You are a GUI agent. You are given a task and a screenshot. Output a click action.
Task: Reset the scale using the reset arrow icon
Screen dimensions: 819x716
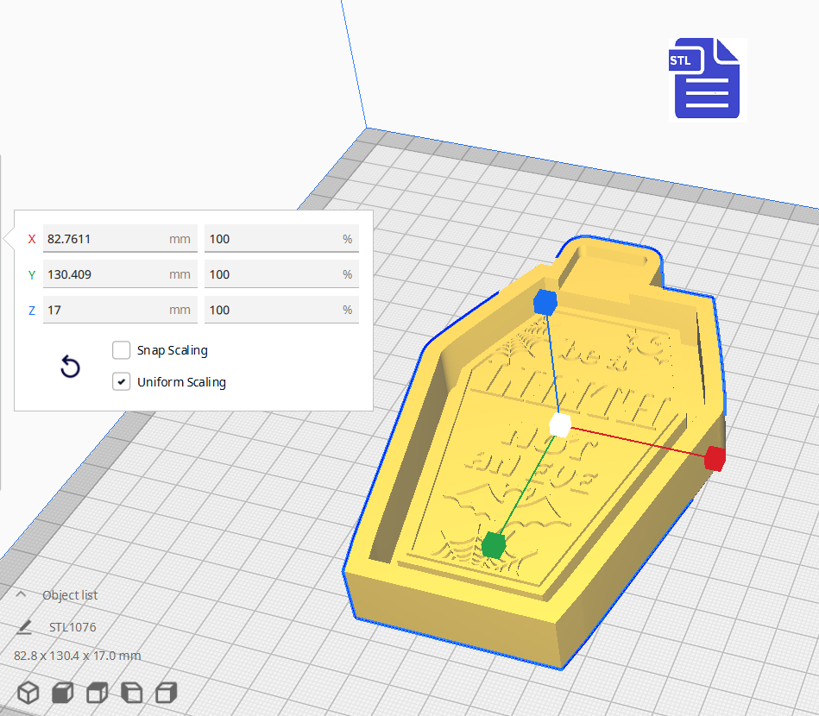coord(70,367)
